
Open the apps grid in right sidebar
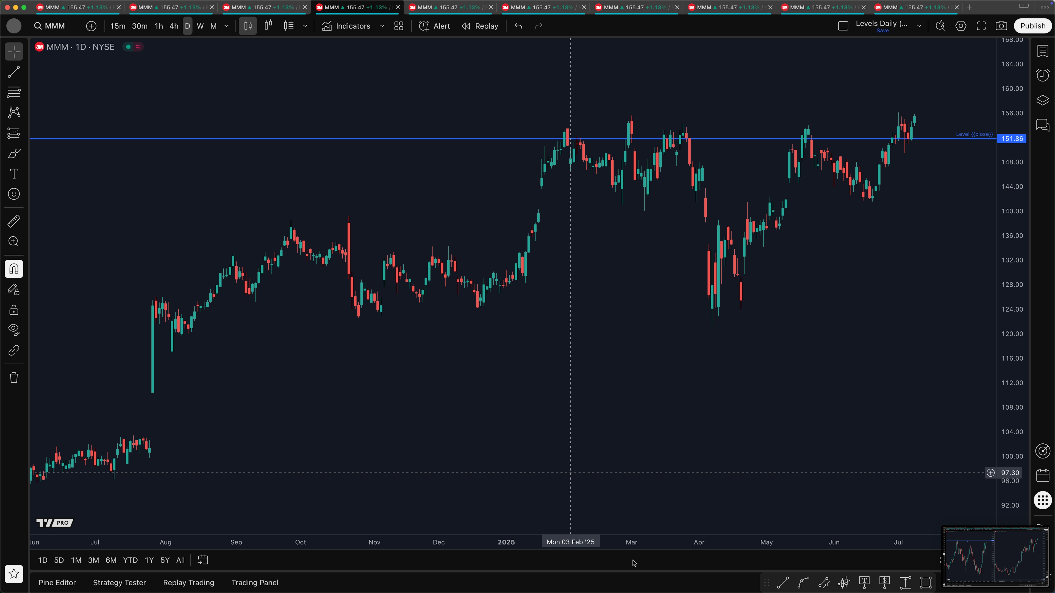[1043, 500]
